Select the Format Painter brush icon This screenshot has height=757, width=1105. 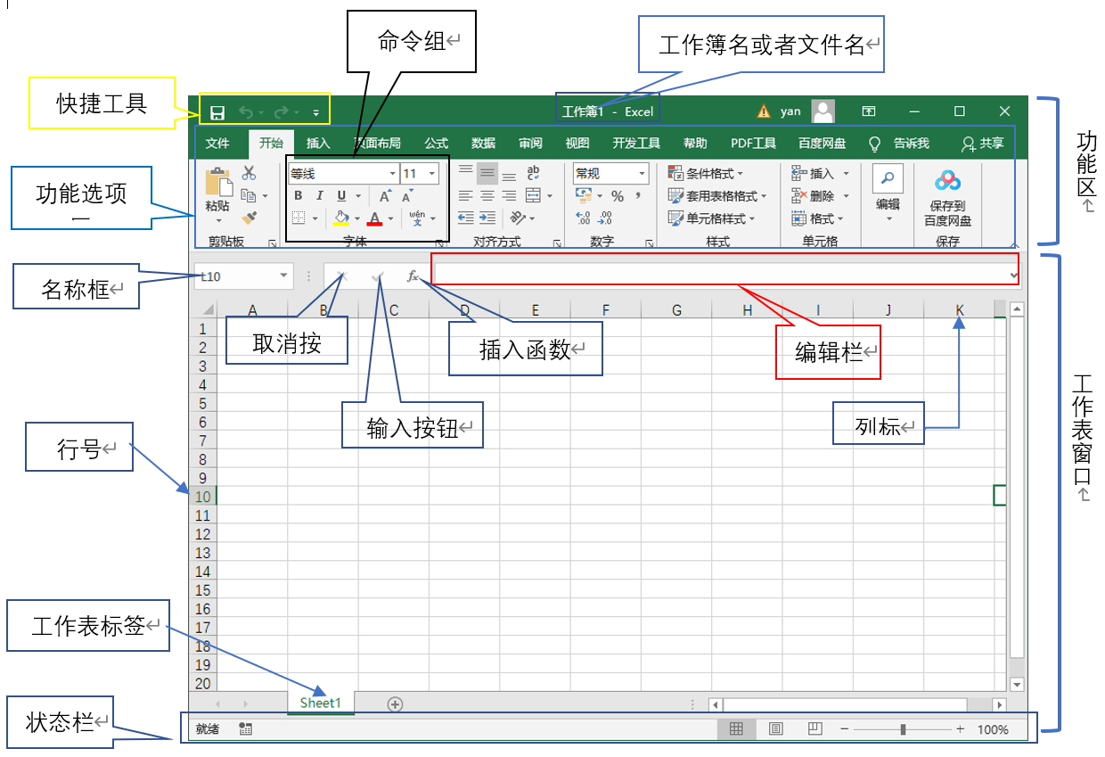click(x=249, y=217)
